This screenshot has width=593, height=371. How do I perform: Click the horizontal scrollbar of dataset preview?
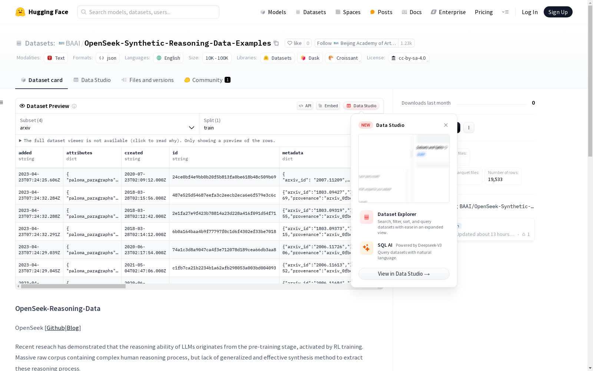73,286
